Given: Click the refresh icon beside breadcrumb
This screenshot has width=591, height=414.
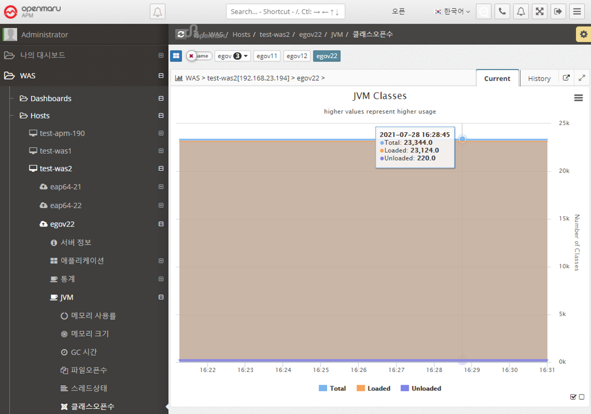Looking at the screenshot, I should [181, 34].
